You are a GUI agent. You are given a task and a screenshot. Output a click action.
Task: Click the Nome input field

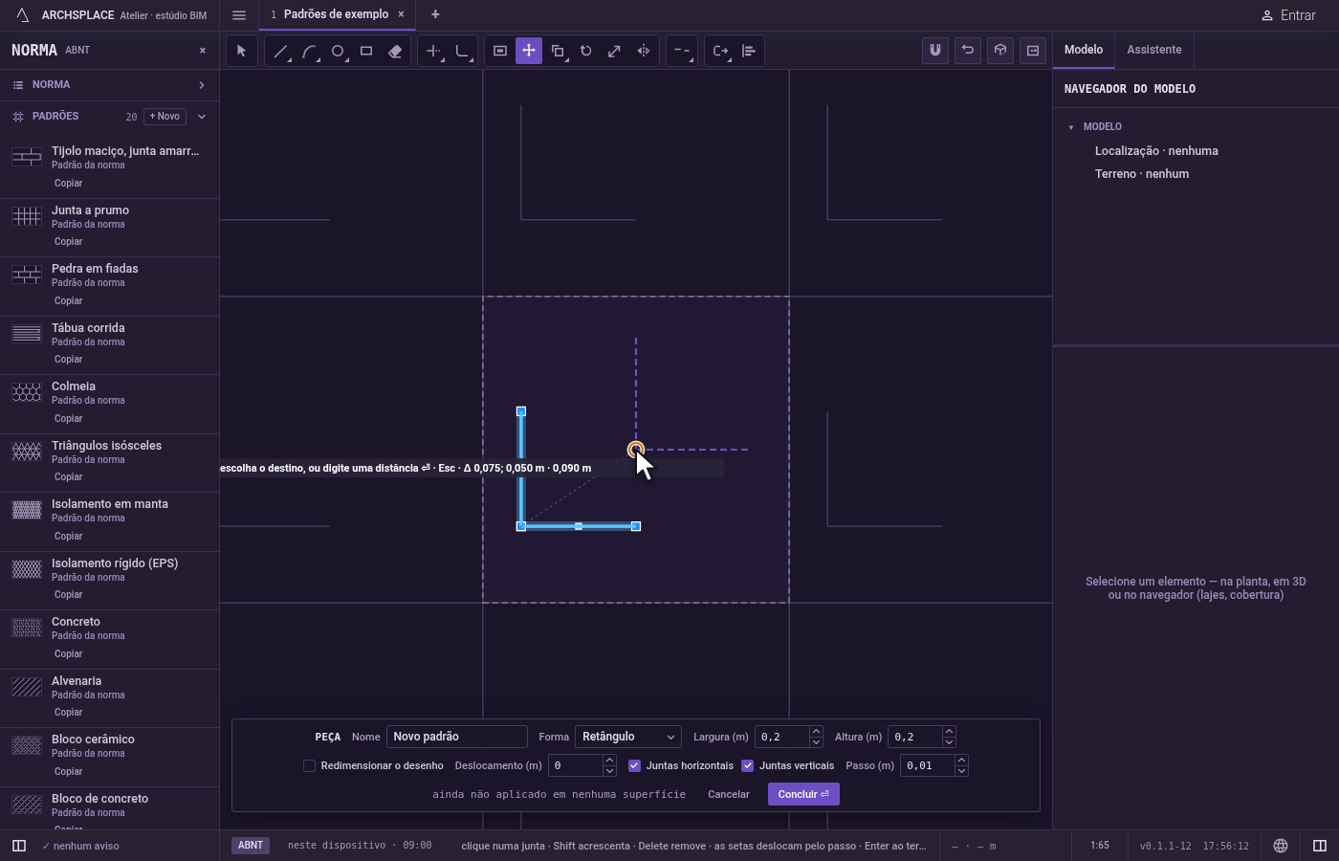click(457, 737)
